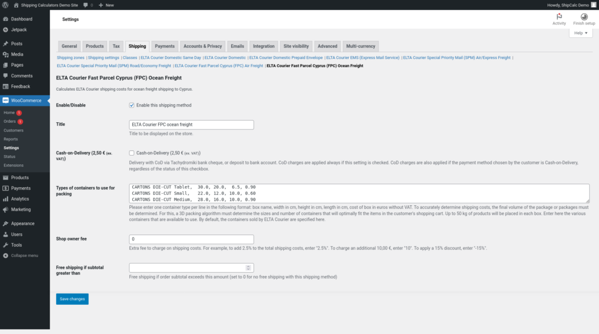The width and height of the screenshot is (599, 334).
Task: Open Shipping Calculators Demo Site link
Action: 49,5
